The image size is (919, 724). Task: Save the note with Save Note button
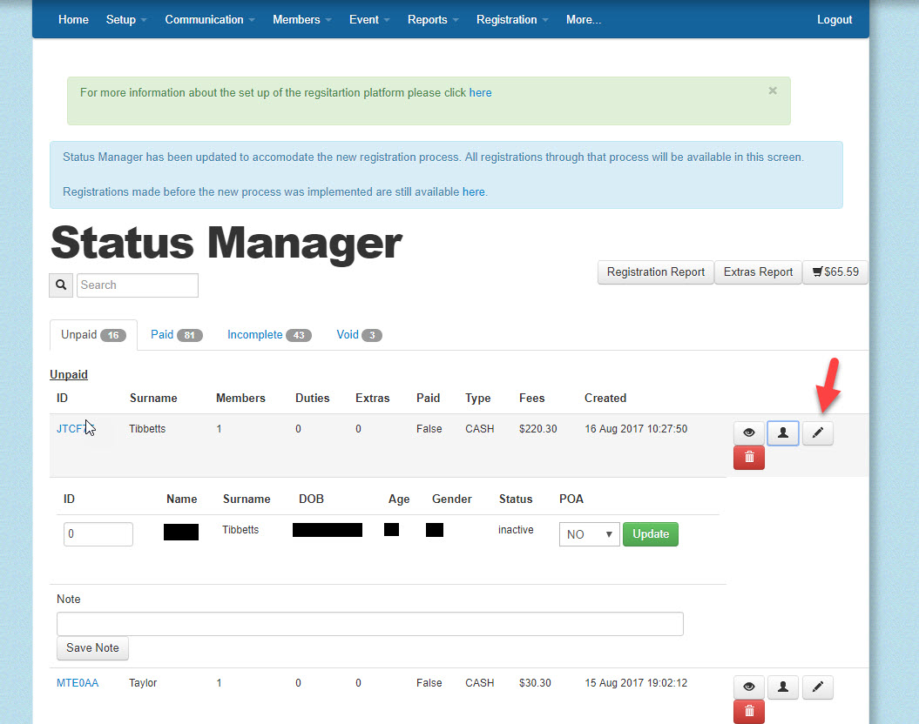(x=92, y=648)
